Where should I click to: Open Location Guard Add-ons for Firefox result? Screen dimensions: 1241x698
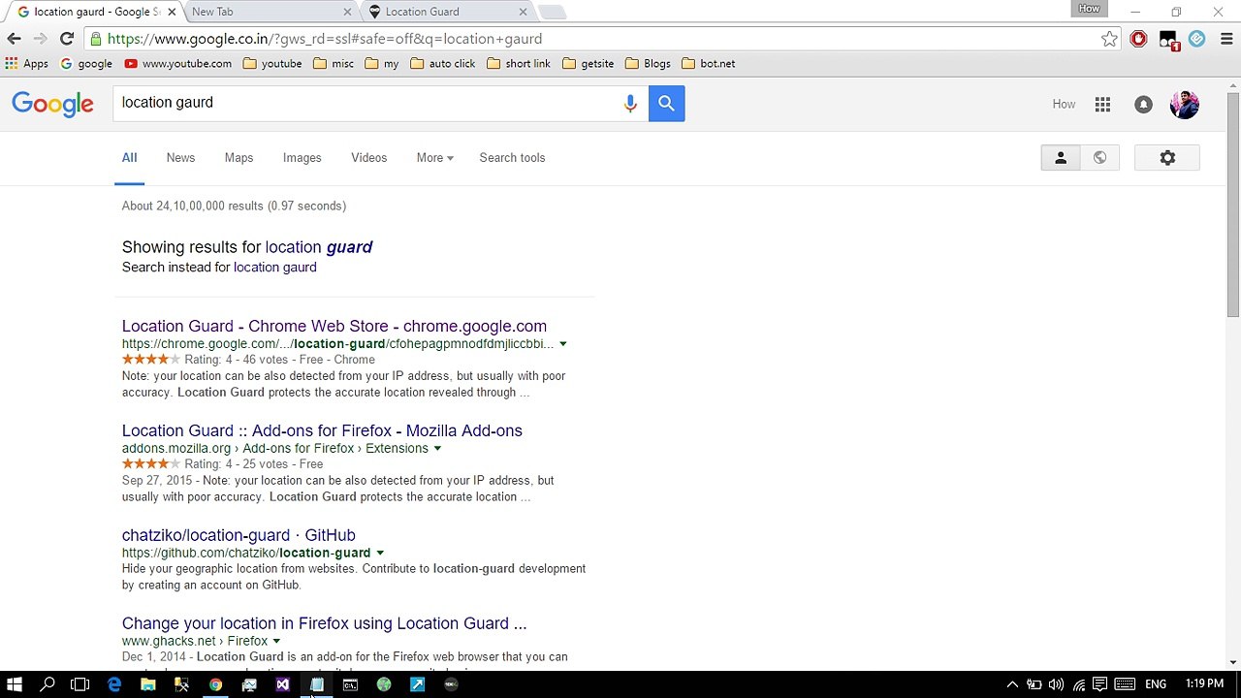322,431
